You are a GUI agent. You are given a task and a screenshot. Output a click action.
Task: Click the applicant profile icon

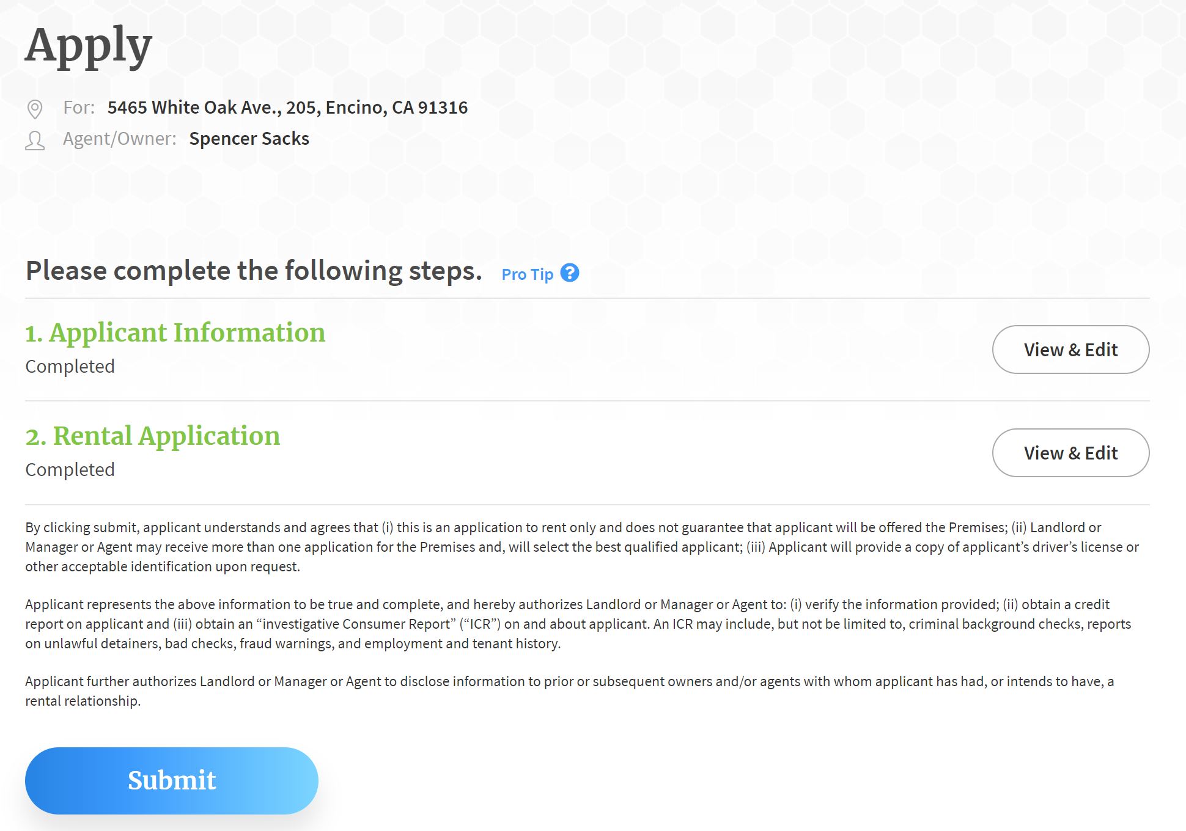coord(36,139)
